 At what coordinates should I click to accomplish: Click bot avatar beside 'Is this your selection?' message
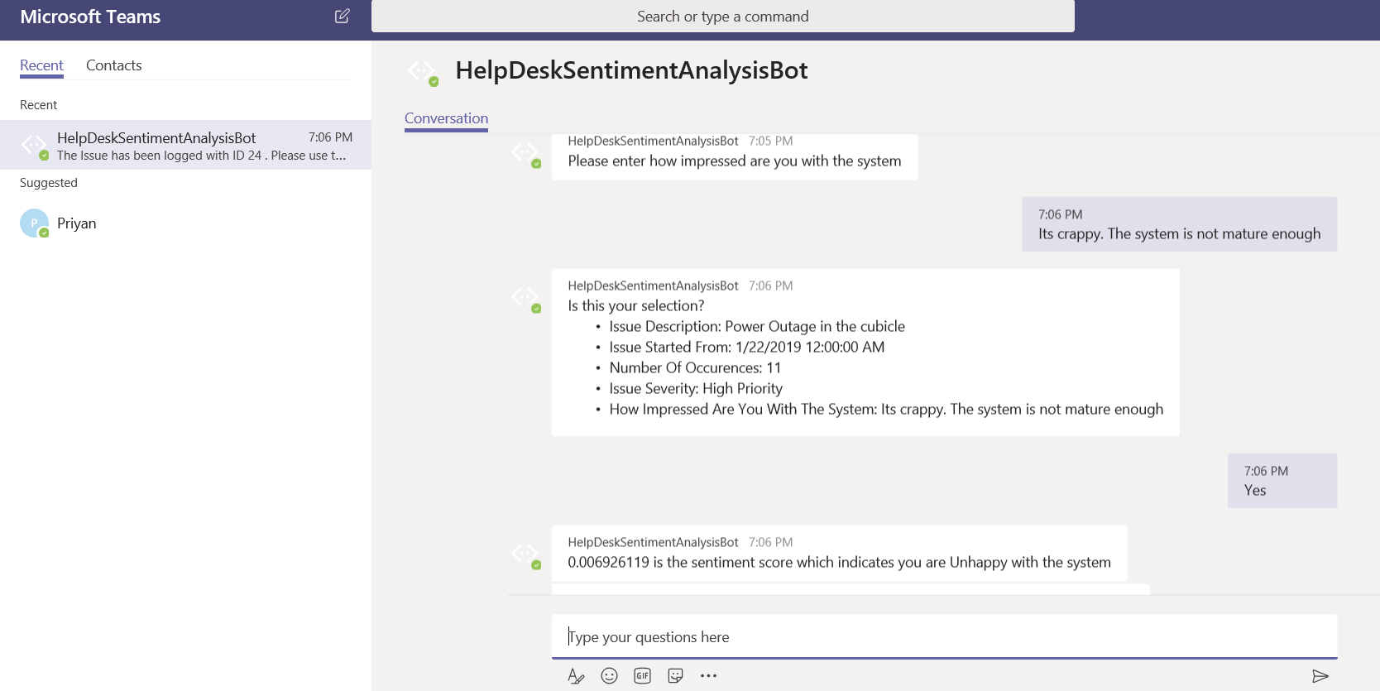(x=525, y=298)
